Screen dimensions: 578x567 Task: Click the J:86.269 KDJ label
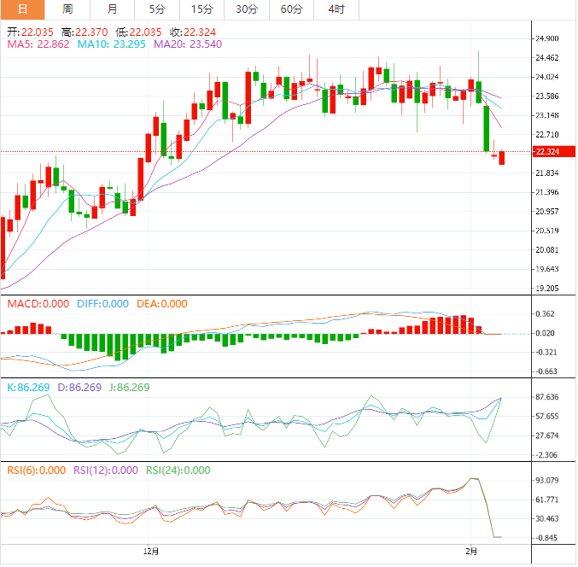click(x=130, y=388)
